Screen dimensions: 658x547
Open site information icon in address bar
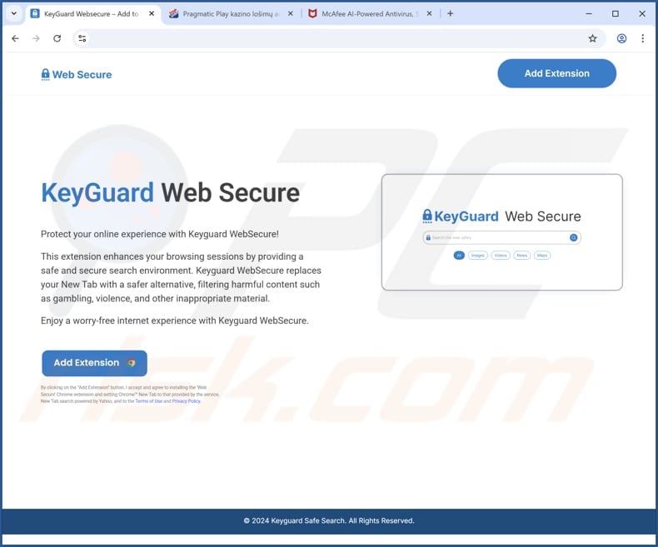click(x=82, y=38)
